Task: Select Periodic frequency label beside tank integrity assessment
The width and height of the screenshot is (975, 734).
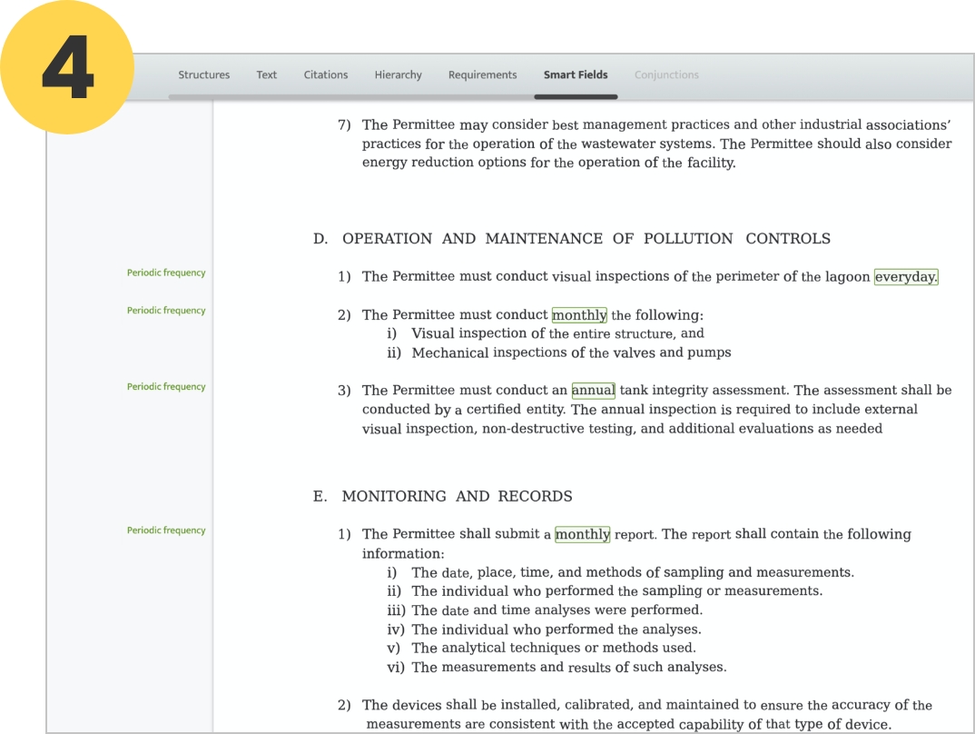Action: pos(166,387)
